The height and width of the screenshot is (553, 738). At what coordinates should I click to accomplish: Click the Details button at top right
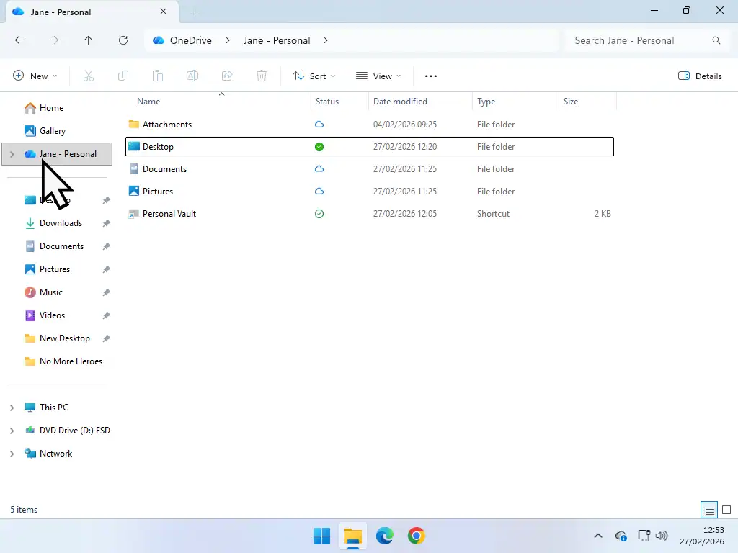[699, 76]
